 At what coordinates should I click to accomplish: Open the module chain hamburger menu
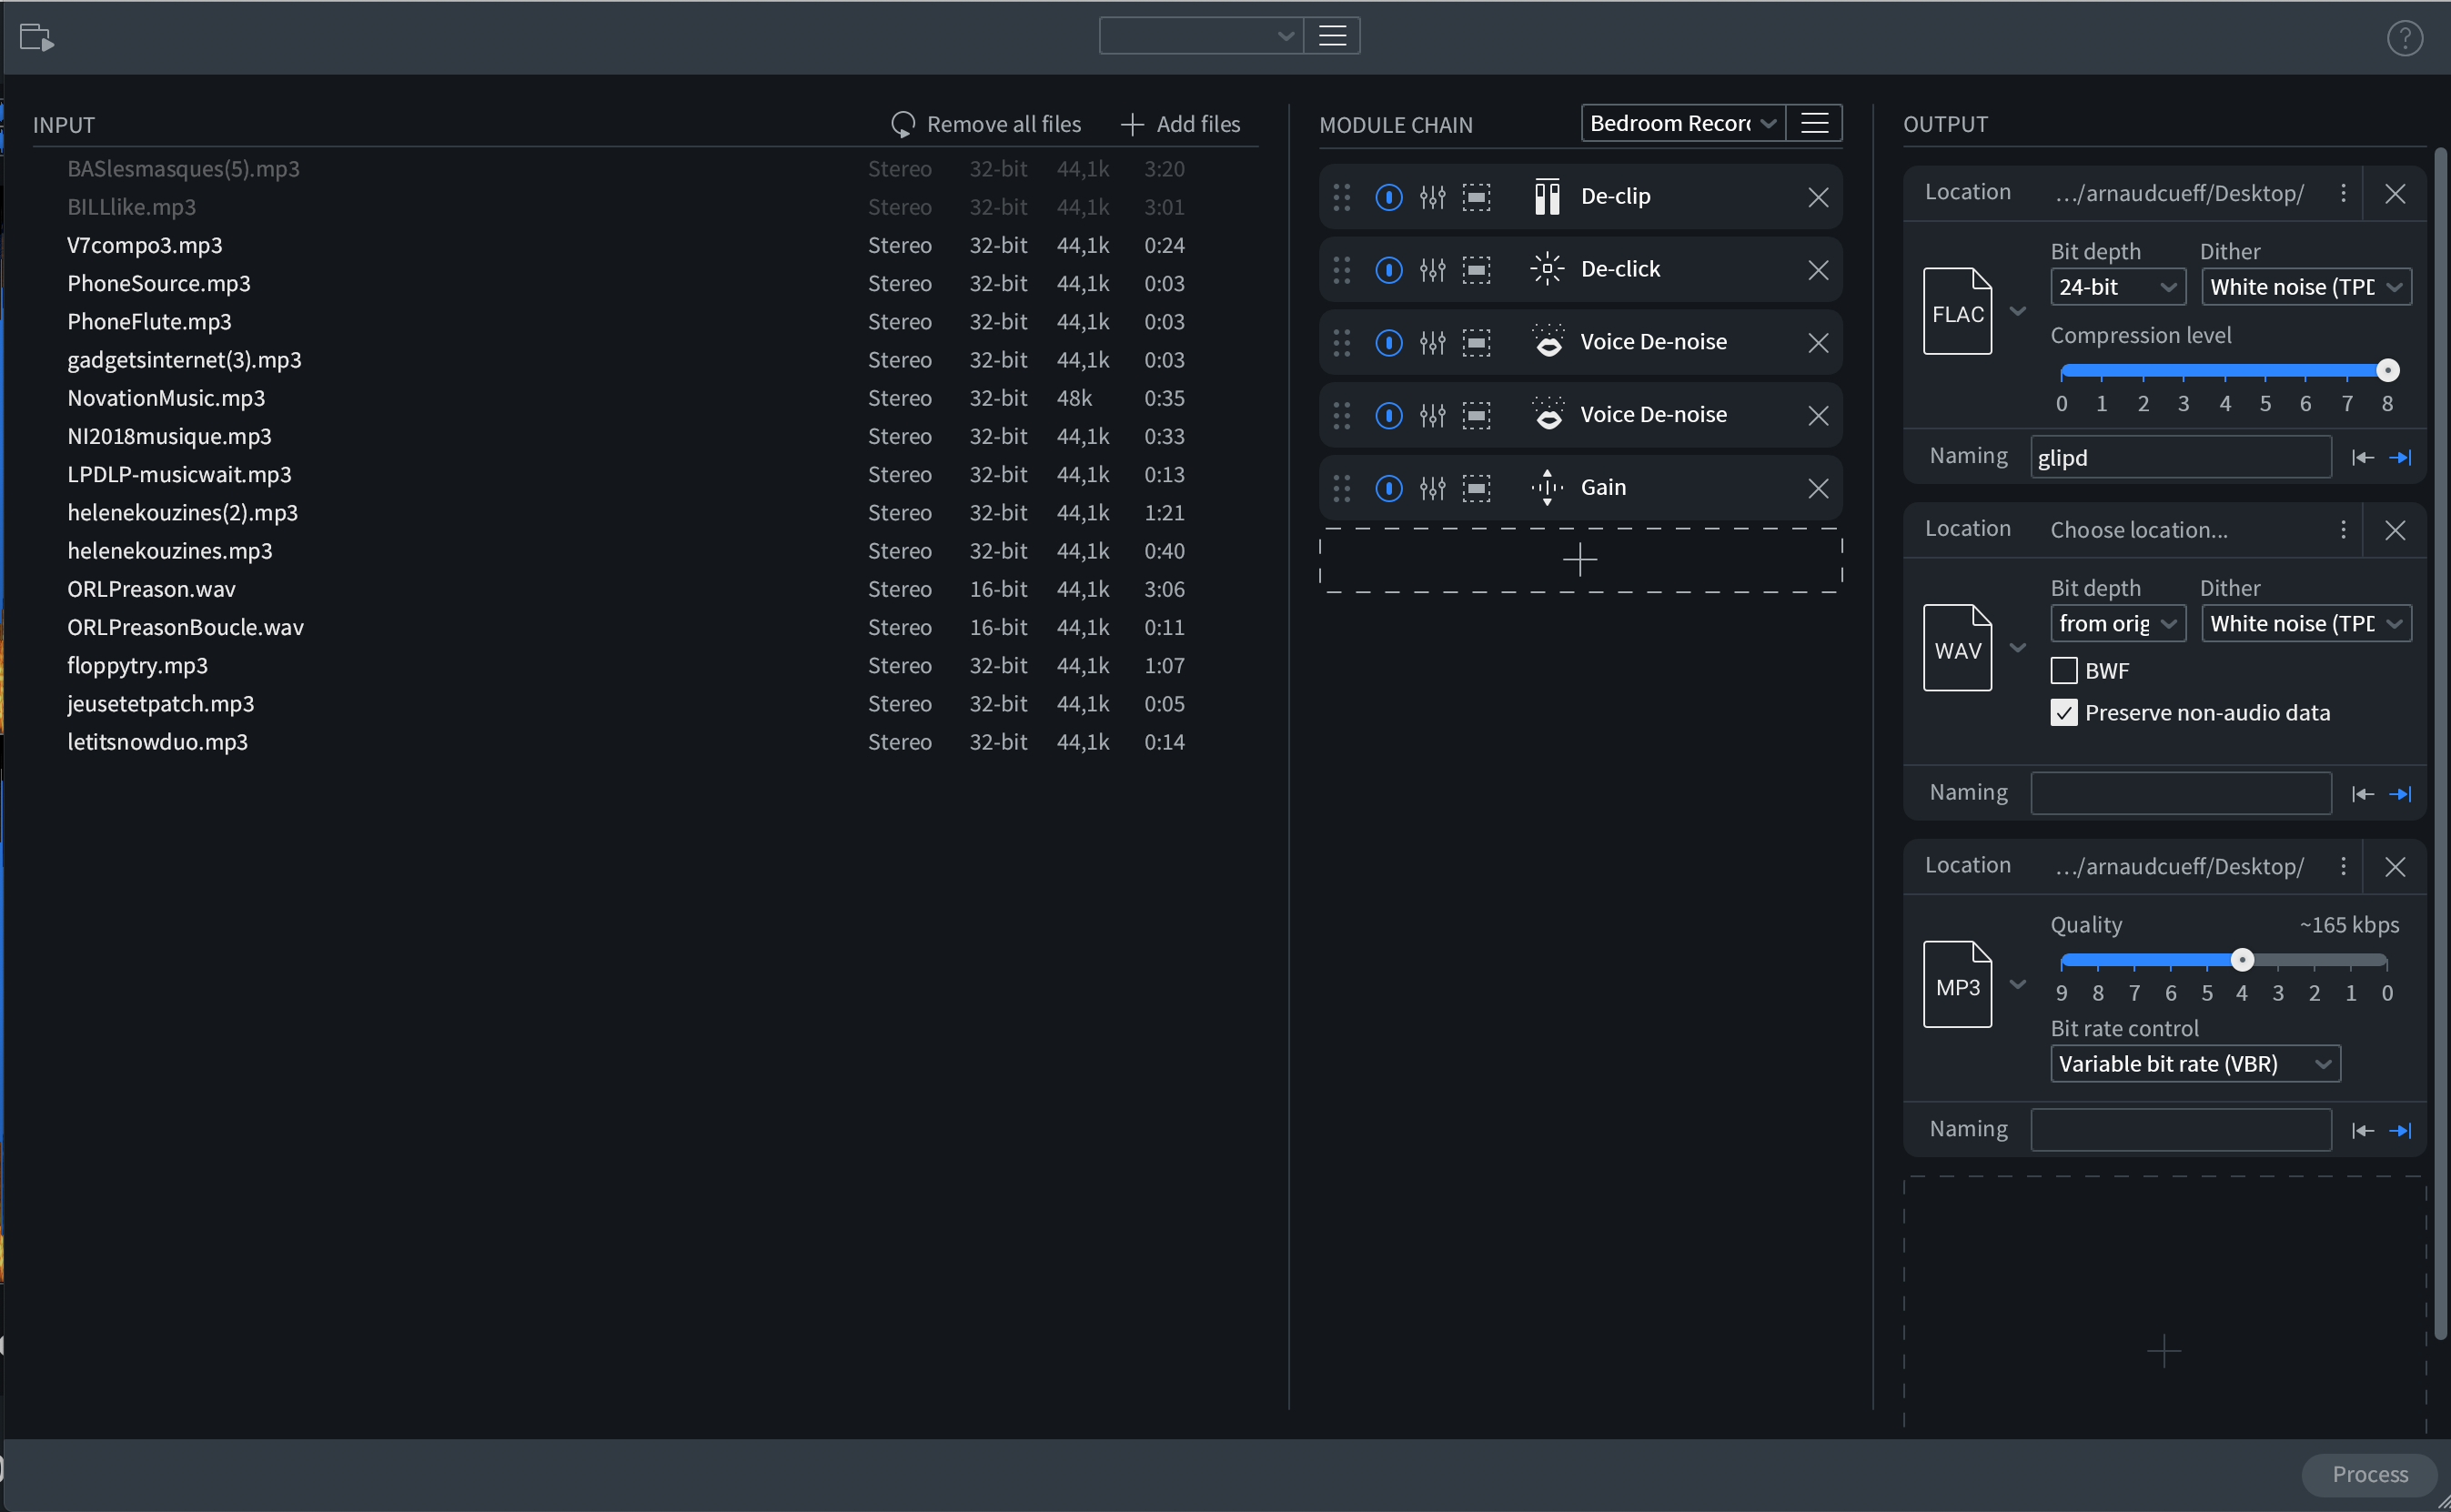(x=1814, y=122)
